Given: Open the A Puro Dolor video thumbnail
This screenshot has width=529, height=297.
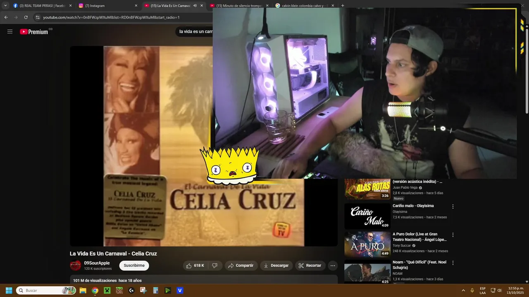Looking at the screenshot, I should [367, 244].
